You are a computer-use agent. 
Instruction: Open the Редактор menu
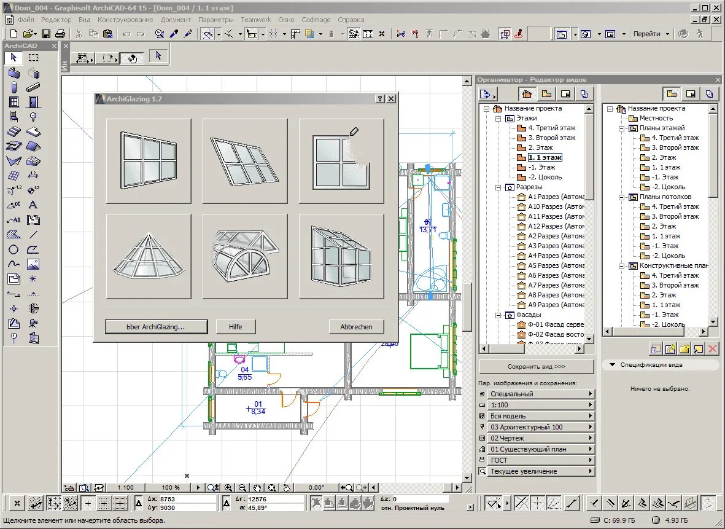[56, 20]
